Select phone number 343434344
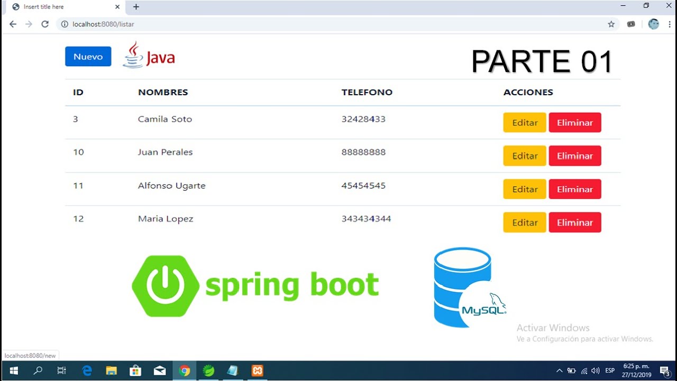This screenshot has height=381, width=677. (x=367, y=219)
